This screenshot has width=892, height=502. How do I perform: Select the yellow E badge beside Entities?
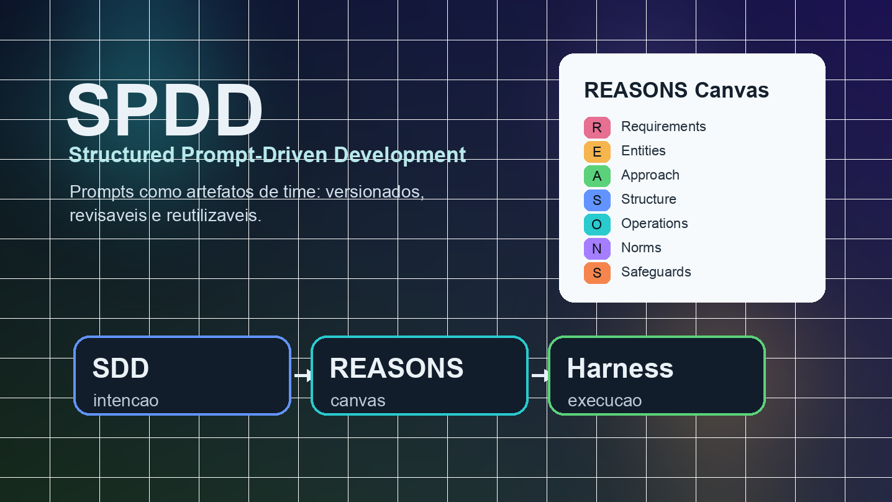[597, 152]
